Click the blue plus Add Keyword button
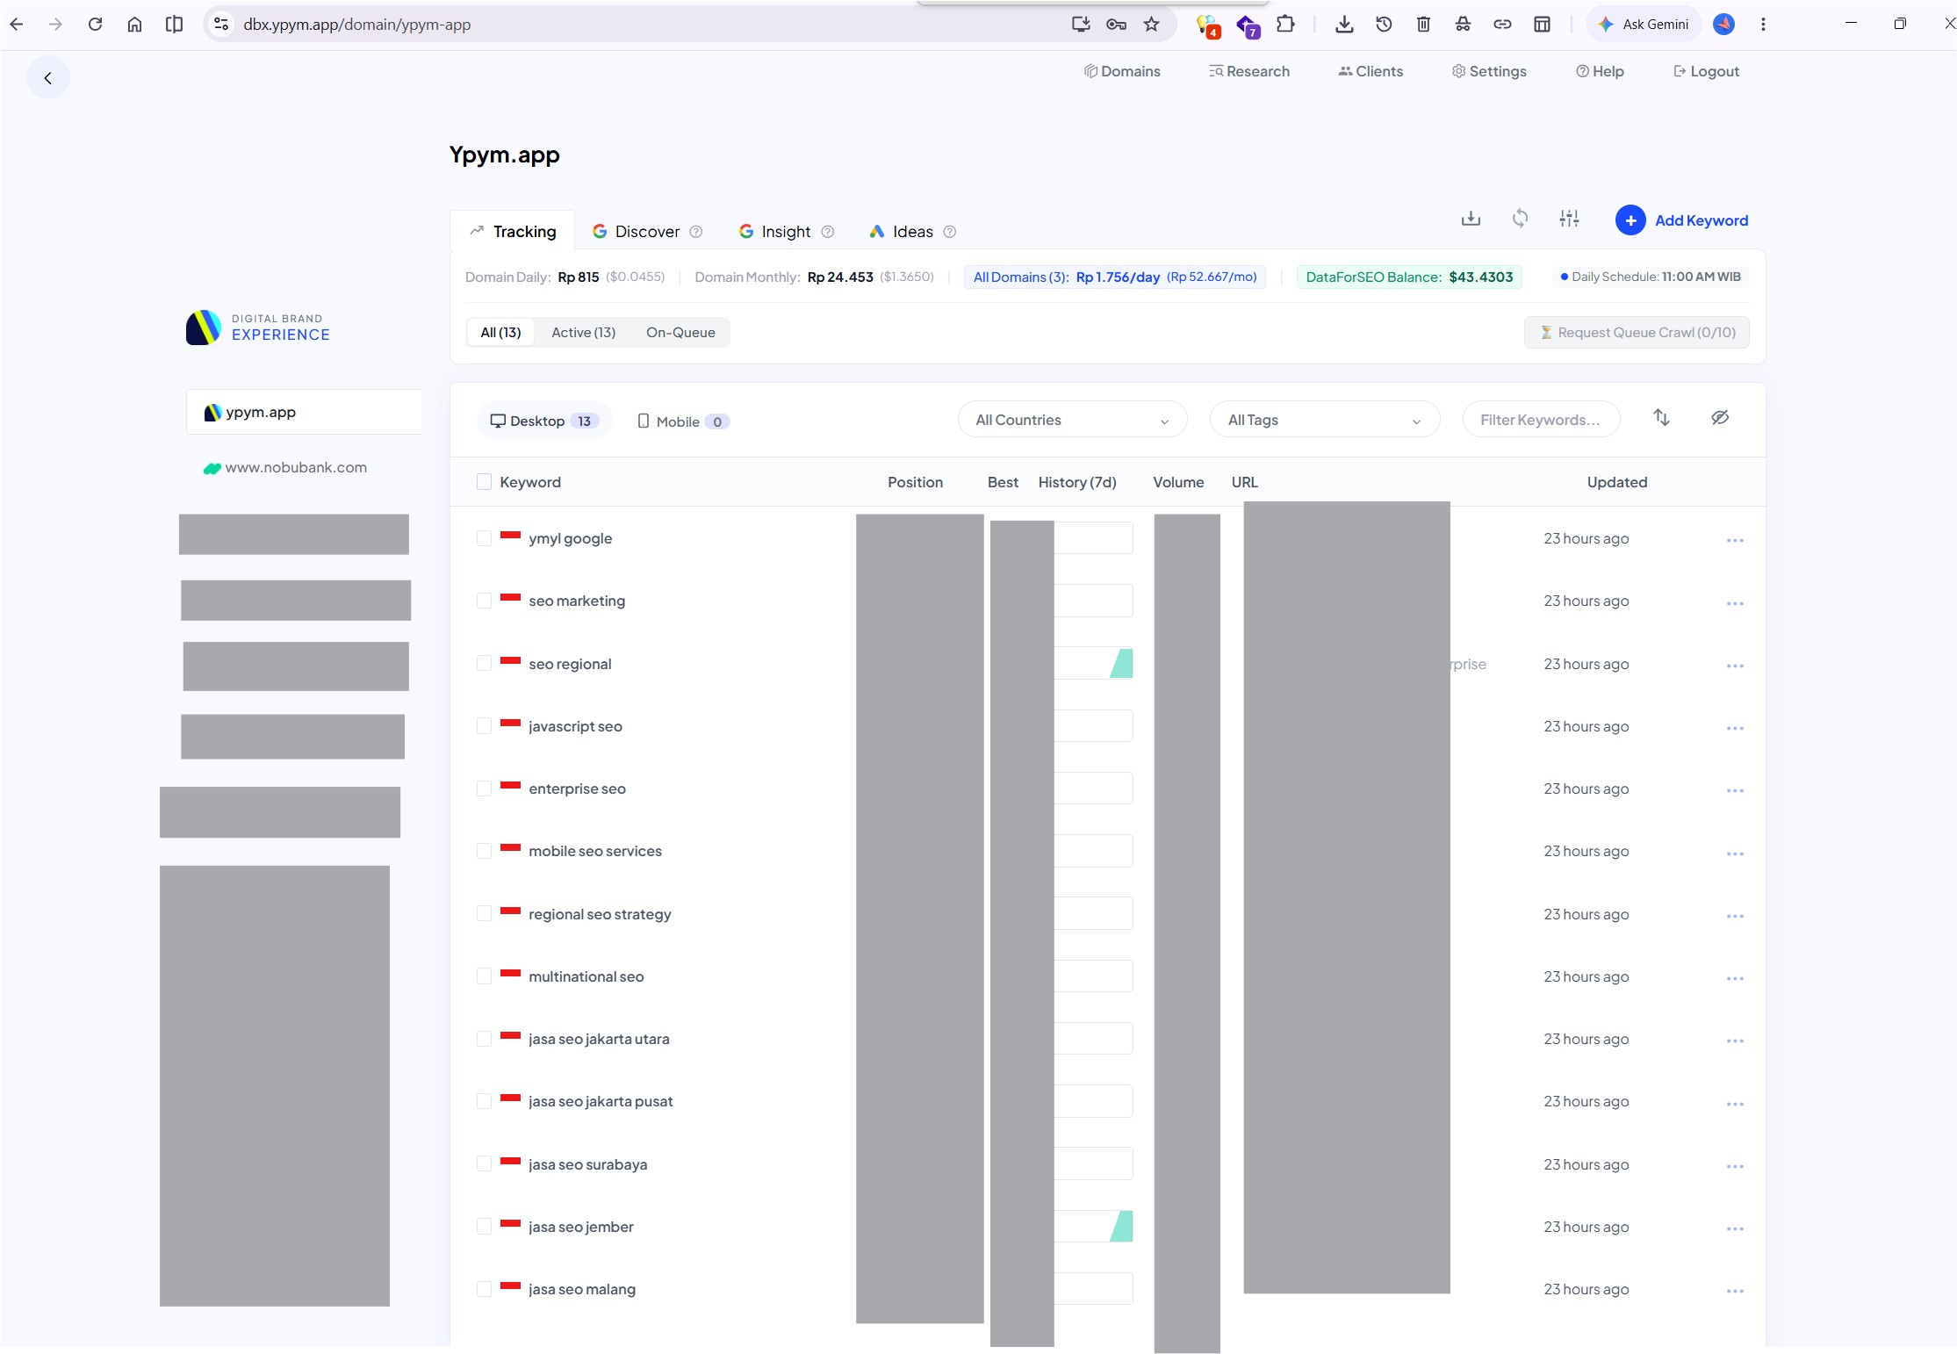 click(1681, 220)
